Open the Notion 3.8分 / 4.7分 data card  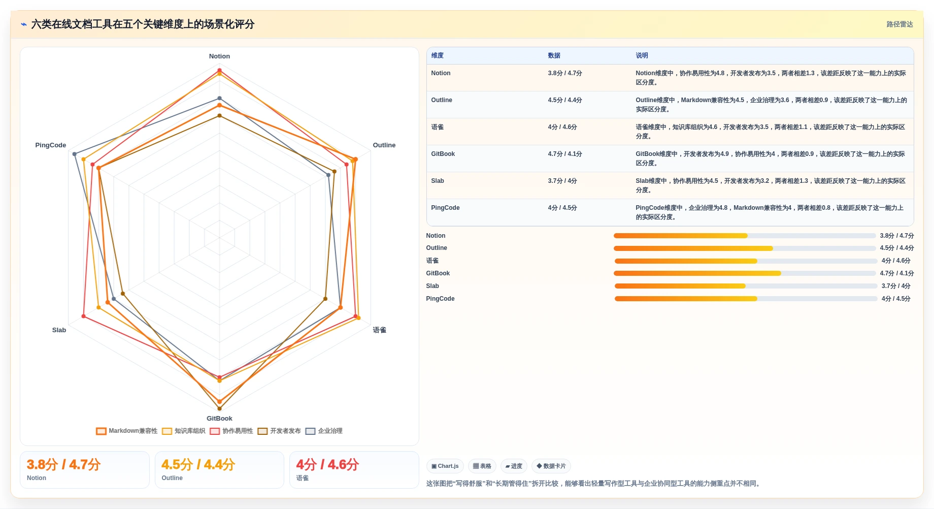(x=85, y=470)
